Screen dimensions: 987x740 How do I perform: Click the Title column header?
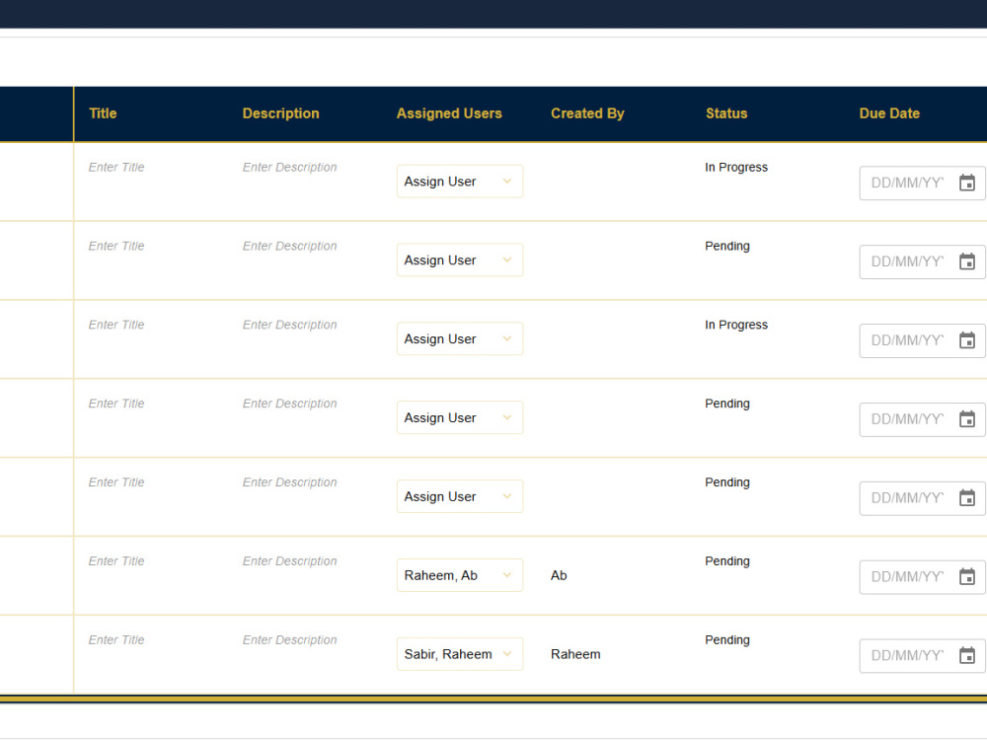click(x=103, y=113)
